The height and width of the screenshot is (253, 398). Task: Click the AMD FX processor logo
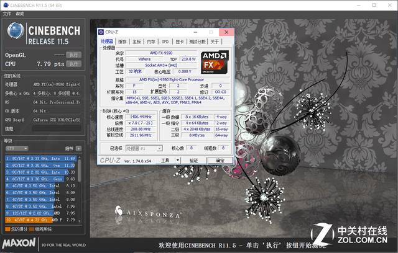pyautogui.click(x=213, y=64)
